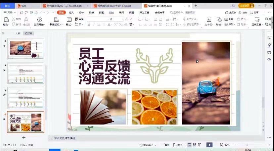Click the Collaborate (协作) button
Screen dimensions: 274x151
point(243,13)
